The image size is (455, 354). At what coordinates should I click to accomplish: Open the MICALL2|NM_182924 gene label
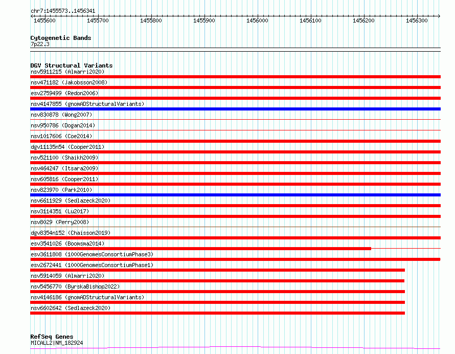57,343
